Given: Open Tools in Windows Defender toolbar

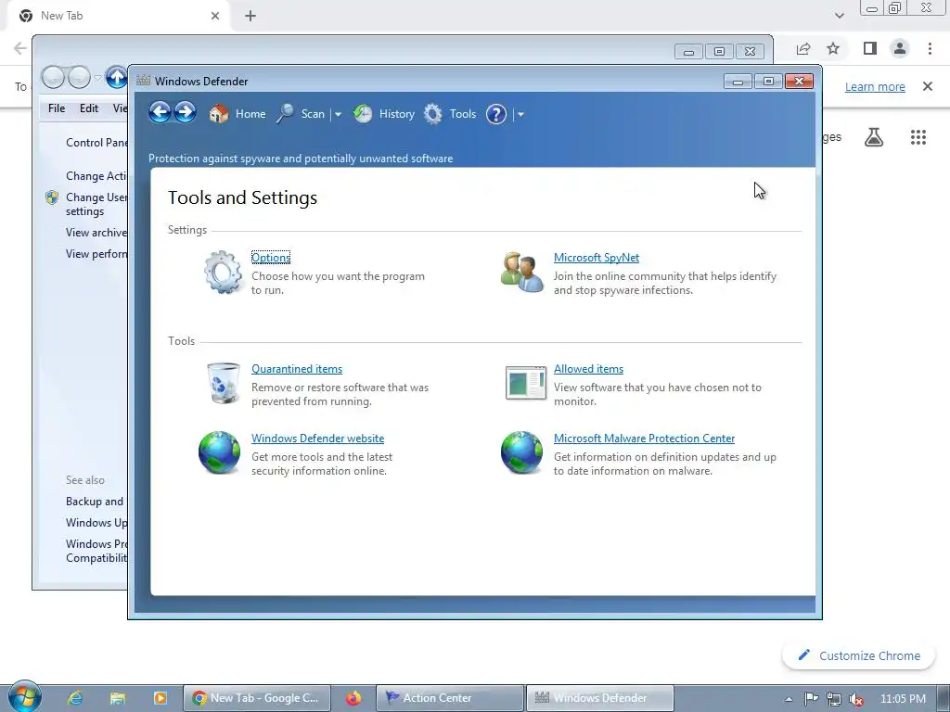Looking at the screenshot, I should (450, 114).
